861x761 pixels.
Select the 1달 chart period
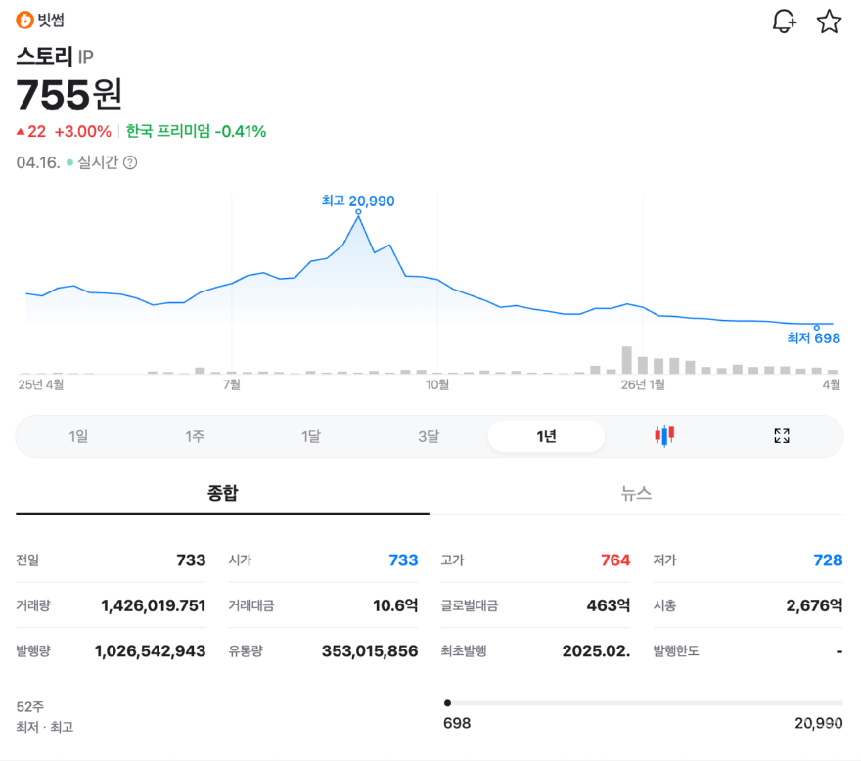tap(311, 436)
